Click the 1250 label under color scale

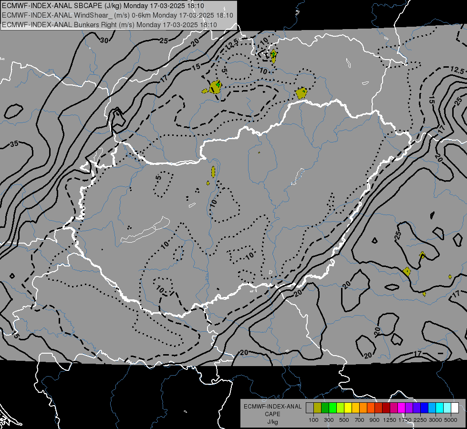(x=390, y=420)
